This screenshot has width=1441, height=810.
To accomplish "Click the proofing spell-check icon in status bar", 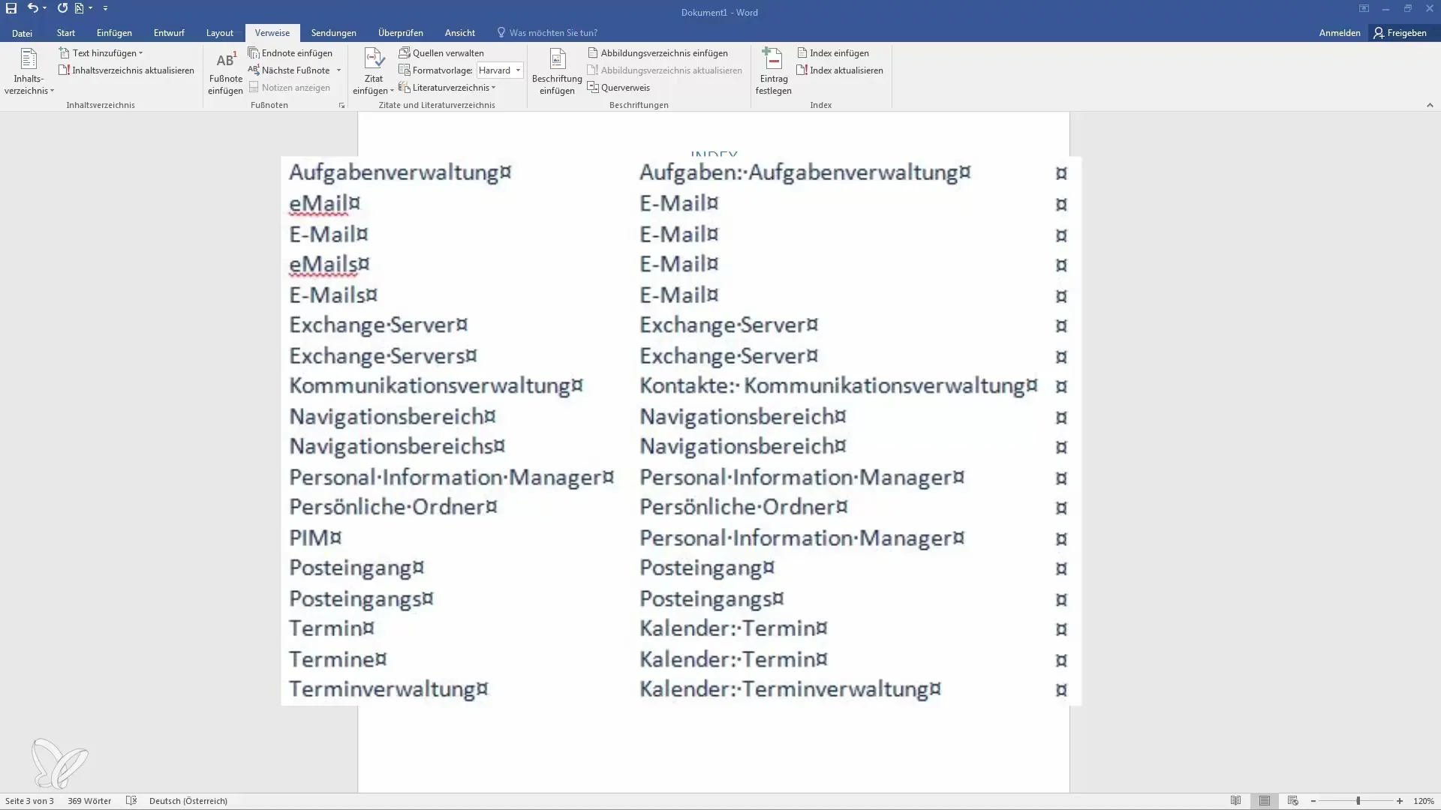I will pyautogui.click(x=131, y=801).
